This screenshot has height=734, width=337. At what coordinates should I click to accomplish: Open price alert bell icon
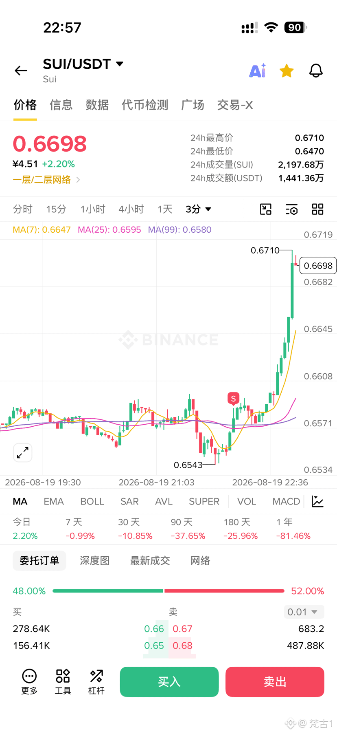[x=316, y=71]
